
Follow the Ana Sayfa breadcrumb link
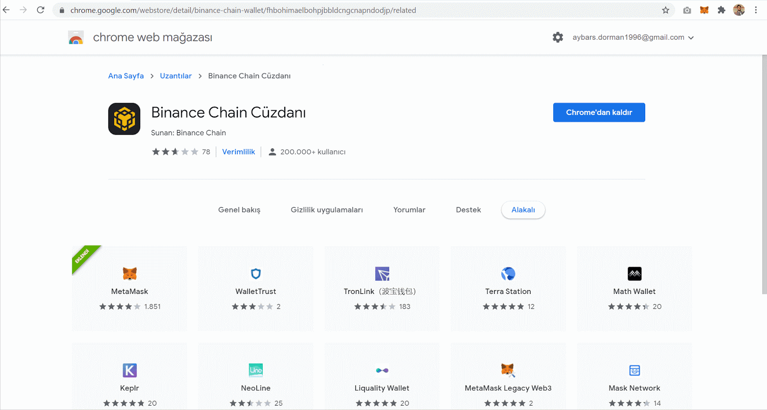[x=126, y=76]
